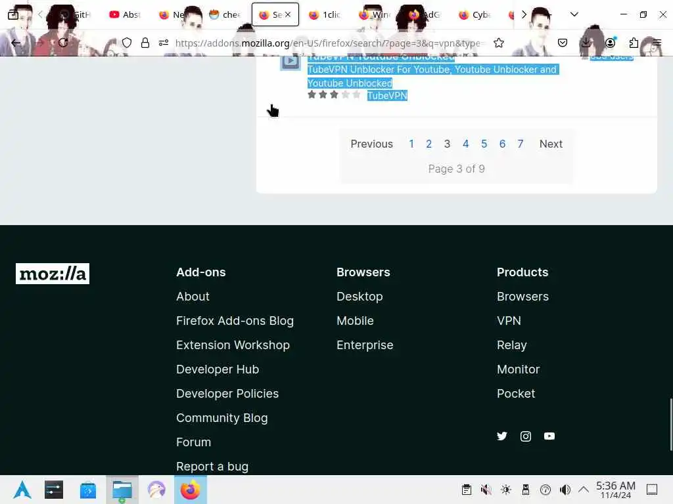This screenshot has width=673, height=504.
Task: Open clipboard tray icon
Action: [466, 490]
